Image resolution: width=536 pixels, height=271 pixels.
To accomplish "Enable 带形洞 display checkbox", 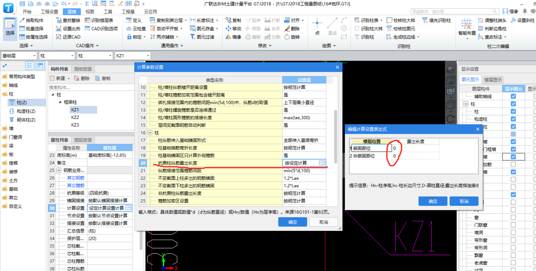I will pos(513,247).
